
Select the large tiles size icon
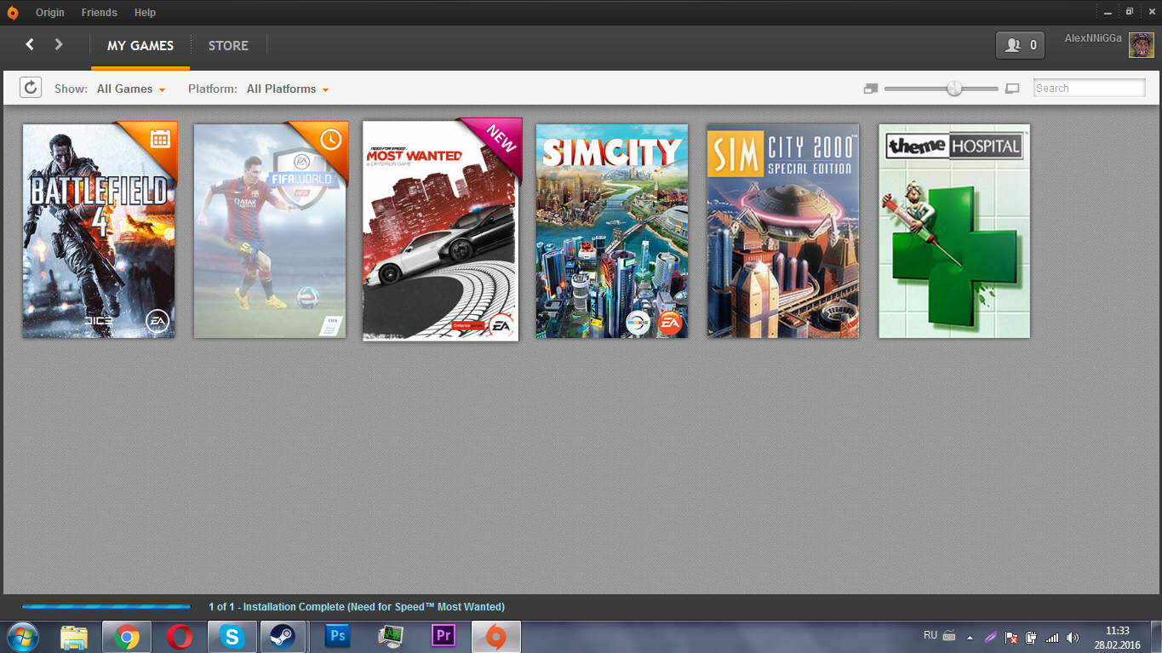tap(1012, 89)
